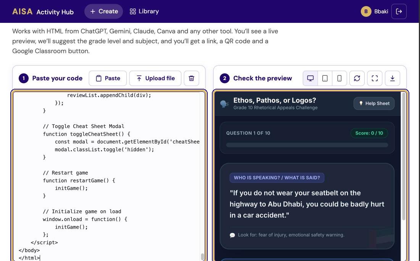
Task: Click the 'QUESTION 1 OF 10' label
Action: (248, 133)
